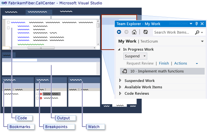Viewport: 207px width, 132px height.
Task: Click first red breakpoint dot
Action: [x=41, y=94]
